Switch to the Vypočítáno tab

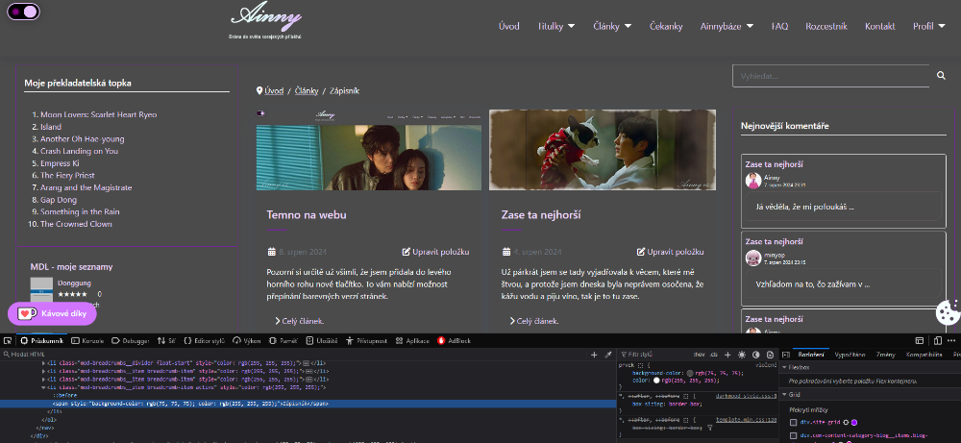(x=850, y=355)
